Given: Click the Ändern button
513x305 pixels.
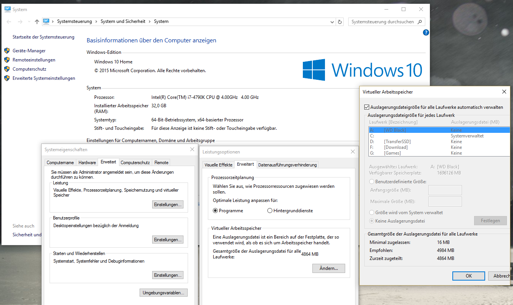Looking at the screenshot, I should click(x=329, y=268).
